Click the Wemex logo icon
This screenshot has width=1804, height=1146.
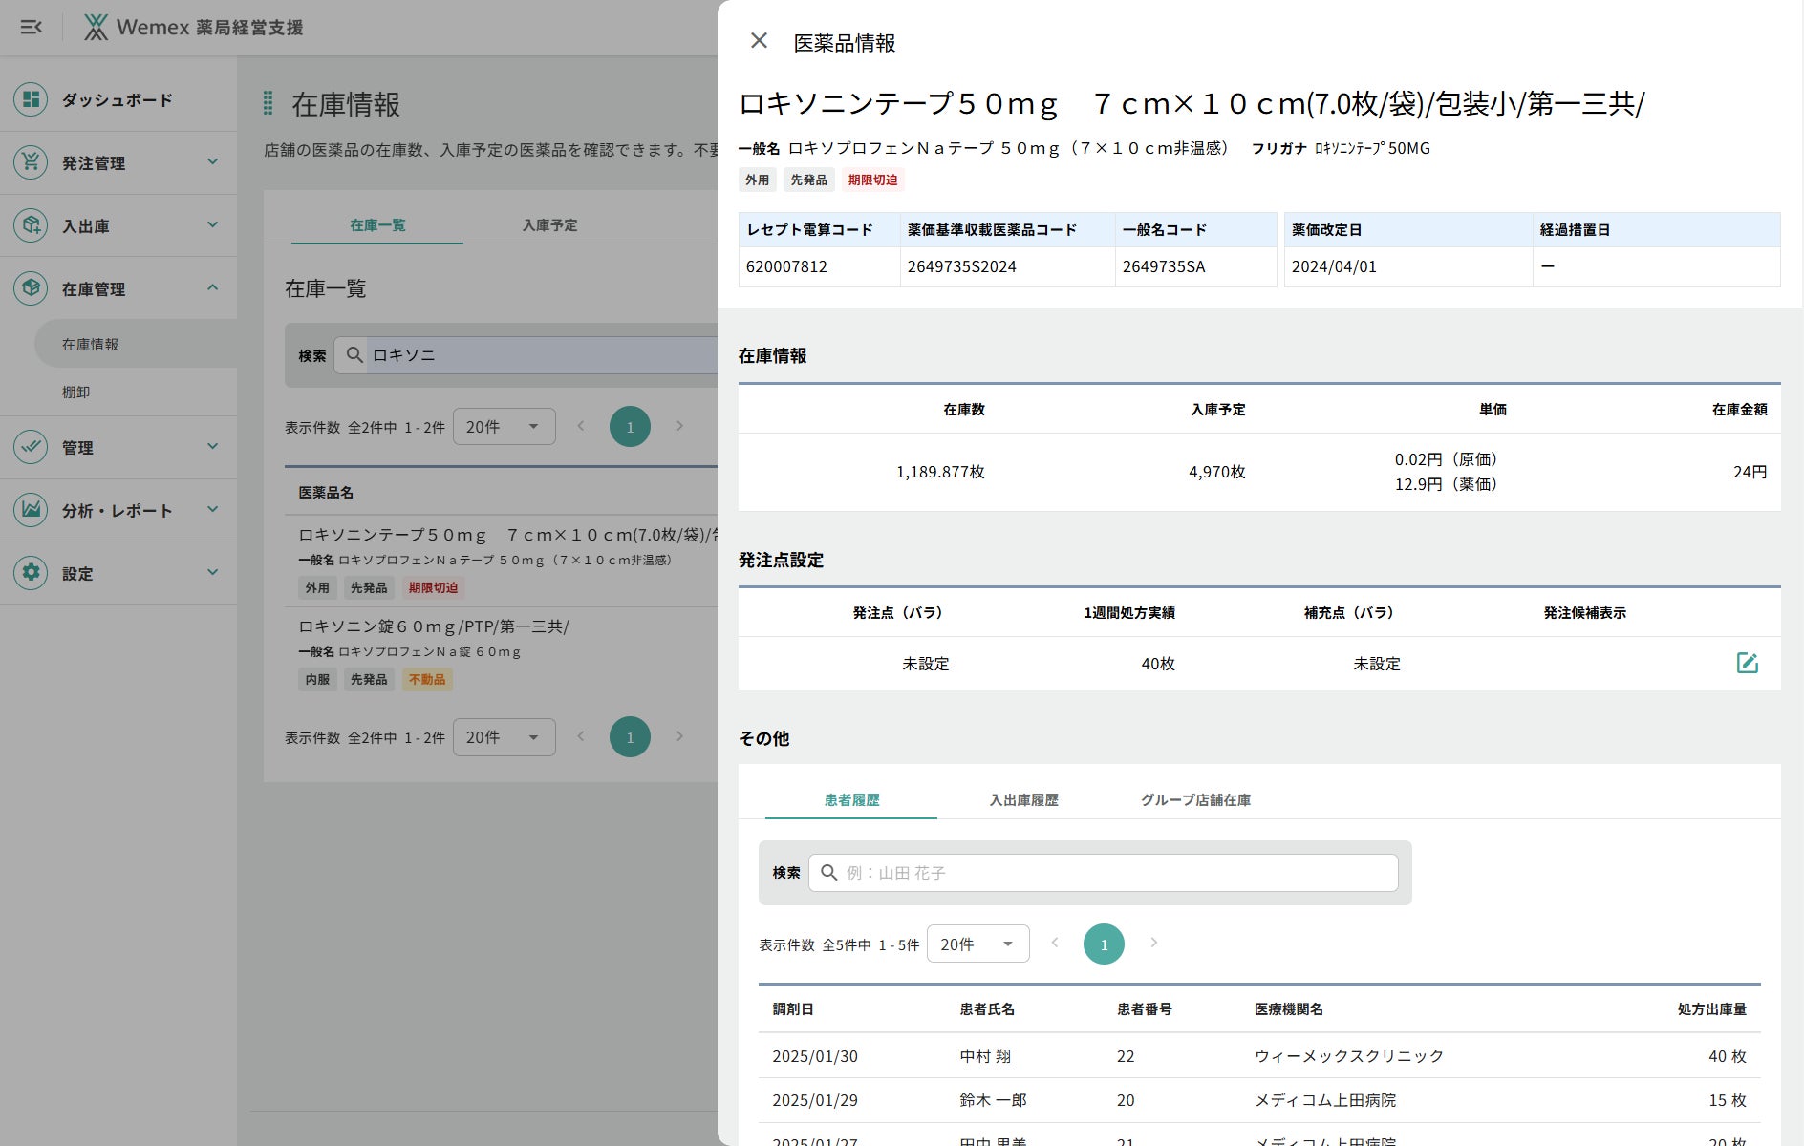tap(96, 27)
